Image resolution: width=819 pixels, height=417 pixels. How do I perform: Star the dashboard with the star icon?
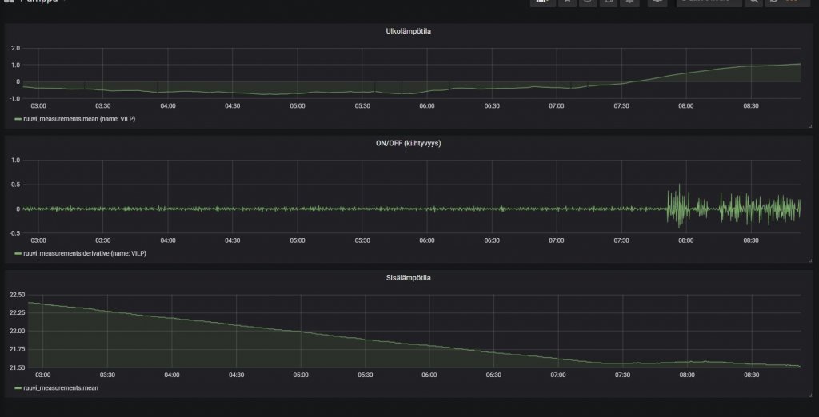[x=565, y=2]
